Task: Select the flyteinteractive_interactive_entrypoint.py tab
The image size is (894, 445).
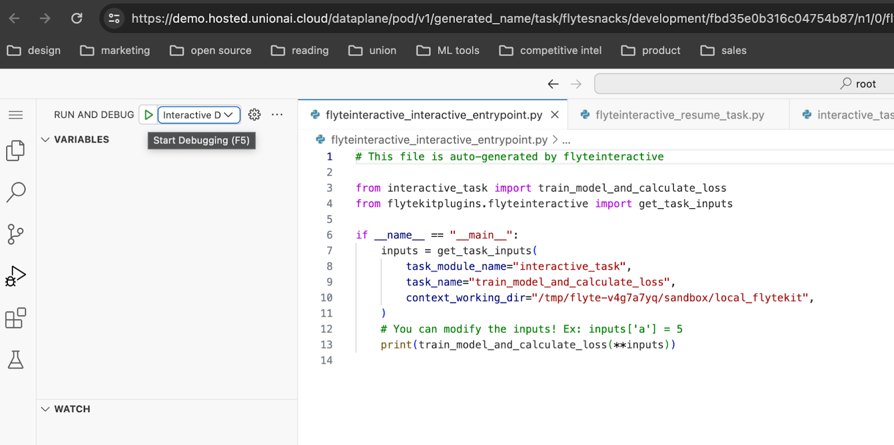Action: click(434, 115)
